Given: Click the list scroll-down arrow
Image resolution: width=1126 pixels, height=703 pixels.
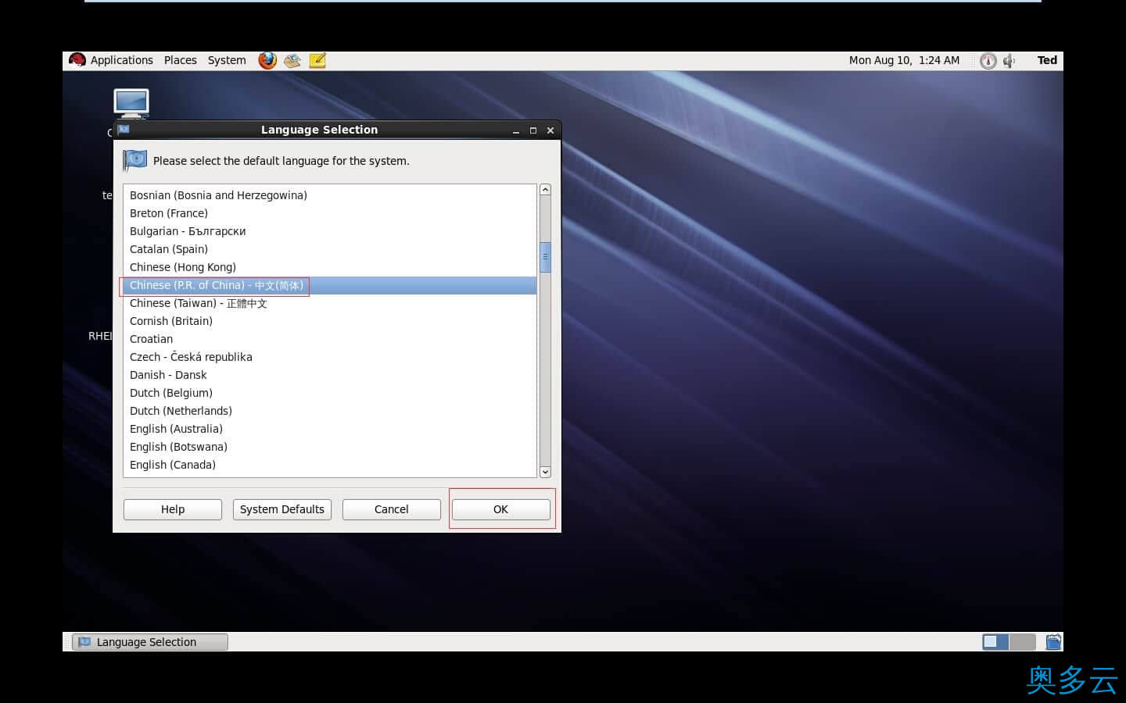Looking at the screenshot, I should tap(545, 472).
